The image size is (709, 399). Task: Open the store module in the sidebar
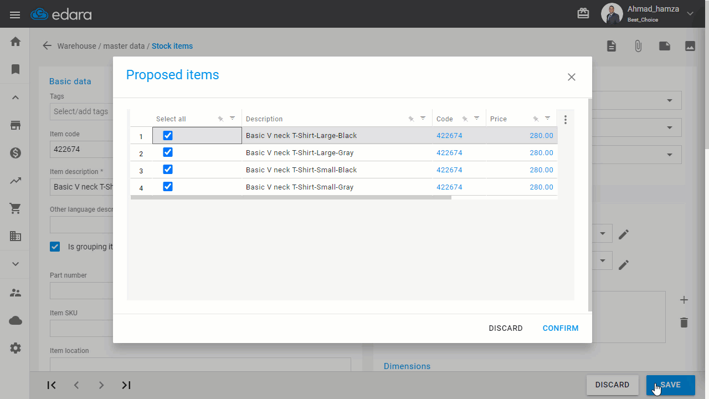16,125
